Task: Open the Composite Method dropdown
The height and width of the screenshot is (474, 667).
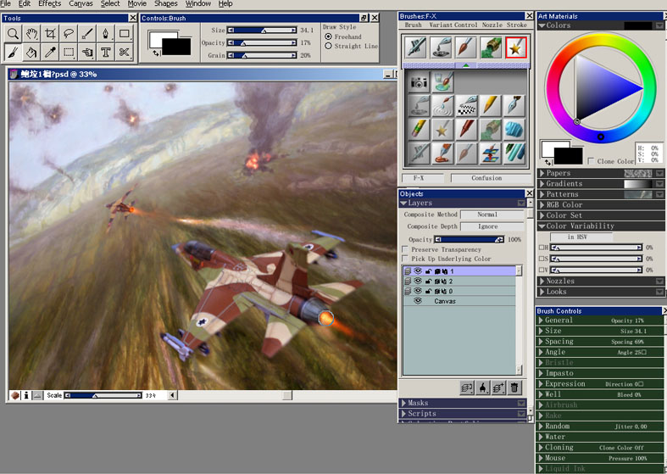Action: pos(492,215)
